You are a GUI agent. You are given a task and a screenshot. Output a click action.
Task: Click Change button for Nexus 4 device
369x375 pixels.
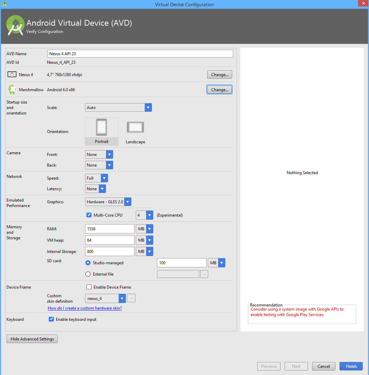(x=220, y=75)
